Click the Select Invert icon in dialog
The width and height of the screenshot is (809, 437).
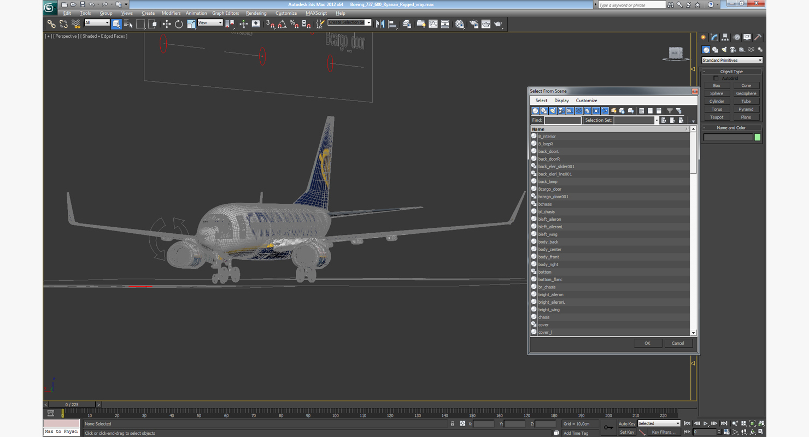(x=681, y=120)
